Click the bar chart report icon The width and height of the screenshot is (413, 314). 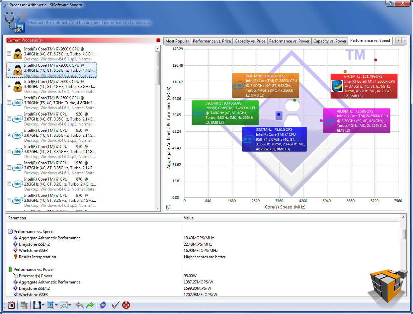pyautogui.click(x=50, y=305)
